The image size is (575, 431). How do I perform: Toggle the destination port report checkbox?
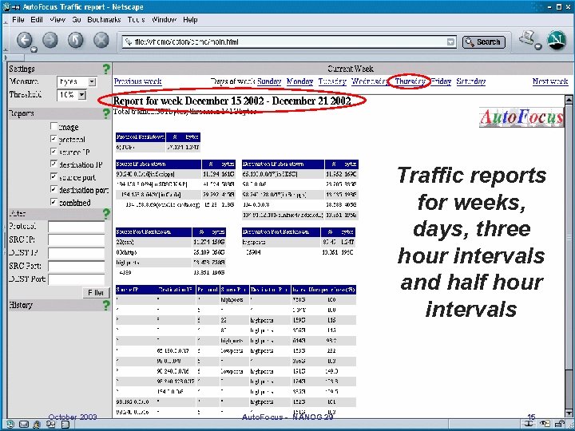tap(54, 189)
